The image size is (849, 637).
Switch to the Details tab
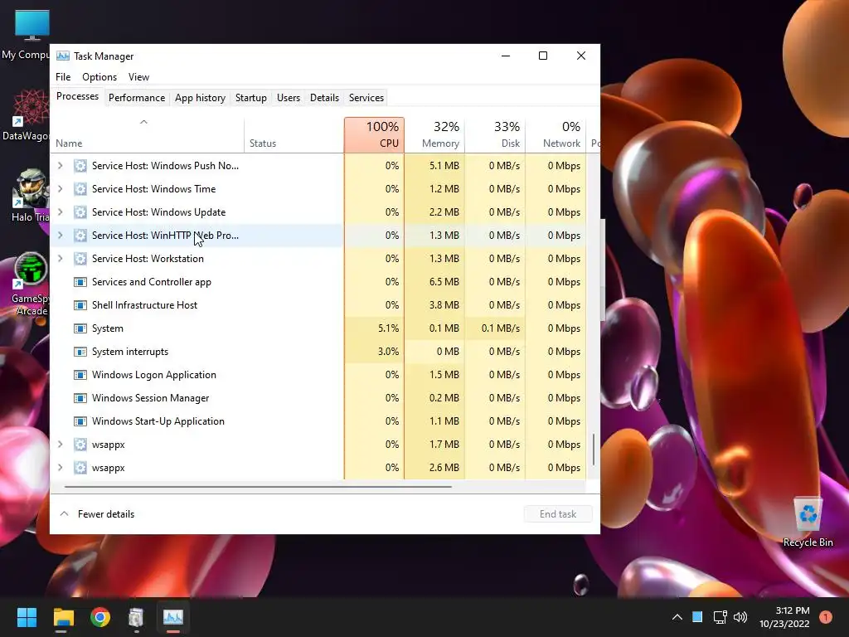(x=324, y=98)
